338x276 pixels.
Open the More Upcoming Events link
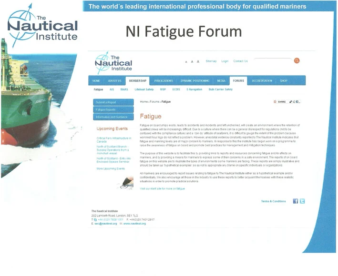(111, 168)
